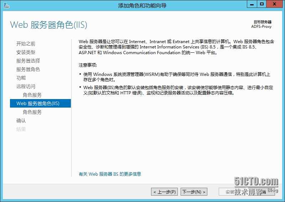Click the highlighted Web 服务器角色(IIS) step

click(x=38, y=104)
